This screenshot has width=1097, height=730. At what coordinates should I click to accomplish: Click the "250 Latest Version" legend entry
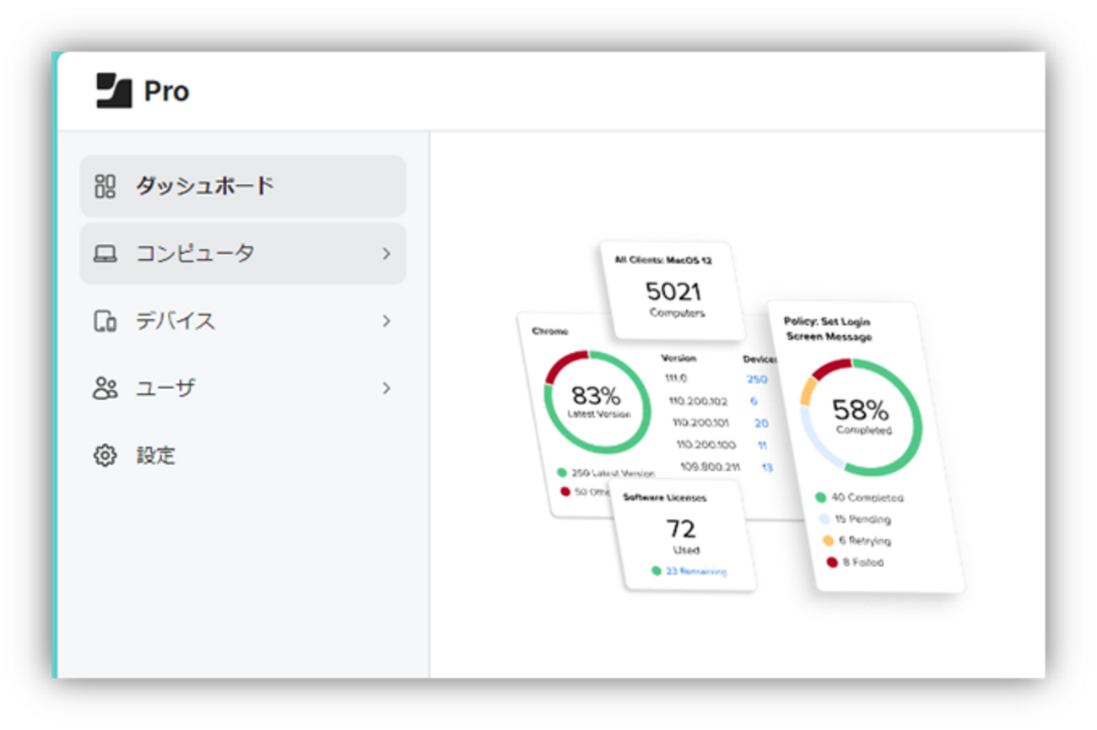[x=606, y=473]
